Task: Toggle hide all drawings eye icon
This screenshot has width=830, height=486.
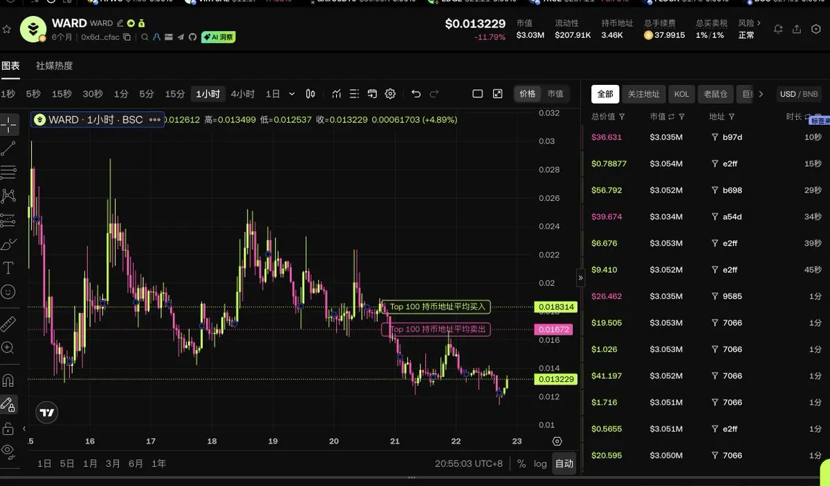Action: (8, 451)
